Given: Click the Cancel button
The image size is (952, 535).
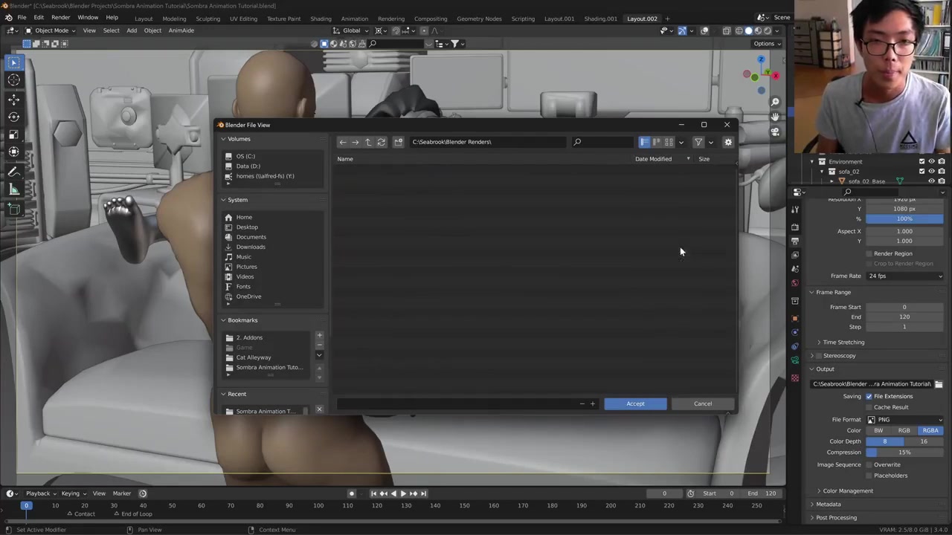Looking at the screenshot, I should (x=703, y=403).
